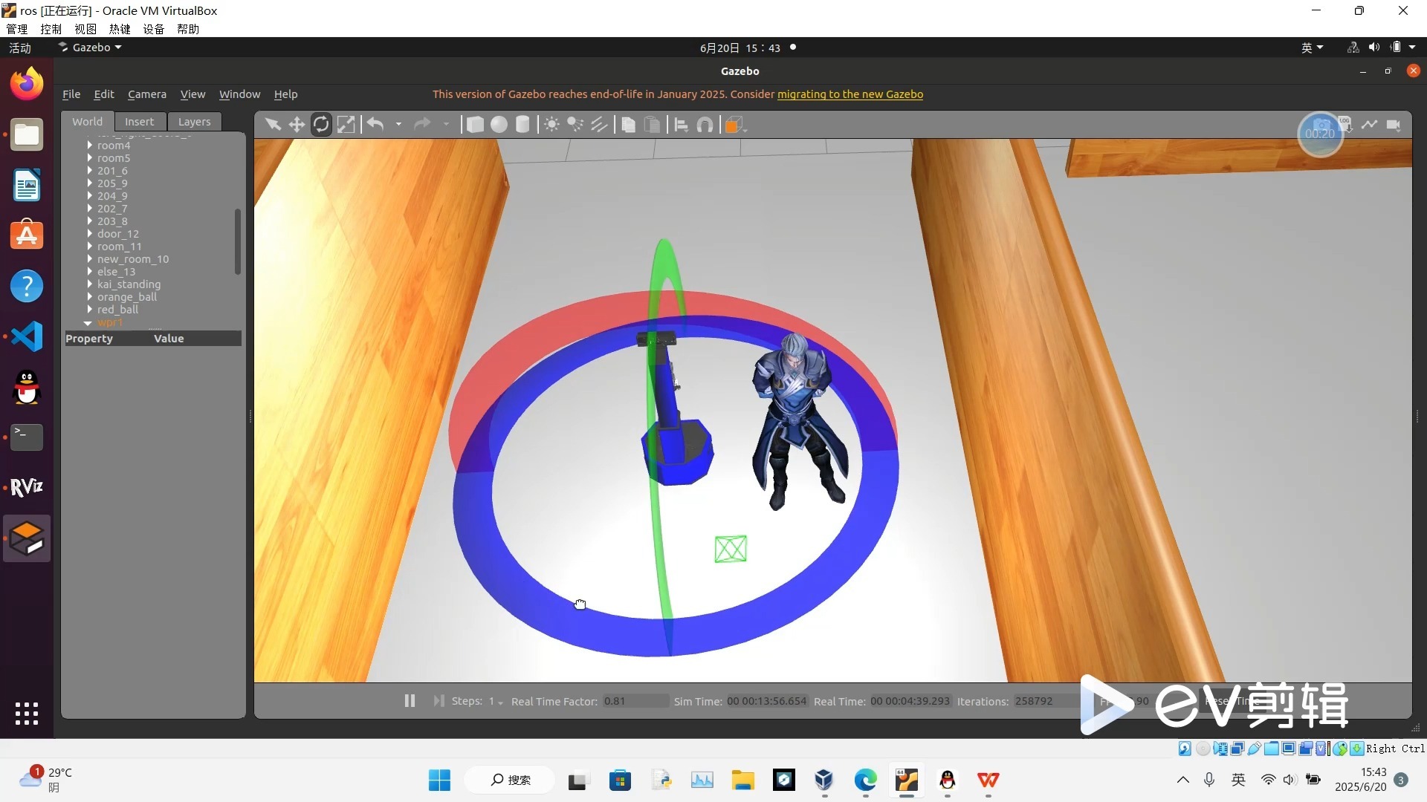Open the 设备 menu in VirtualBox
1427x802 pixels.
tap(154, 29)
